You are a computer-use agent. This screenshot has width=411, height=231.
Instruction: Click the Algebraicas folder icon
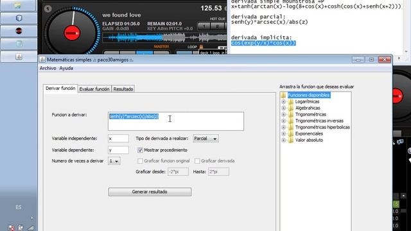(x=291, y=108)
